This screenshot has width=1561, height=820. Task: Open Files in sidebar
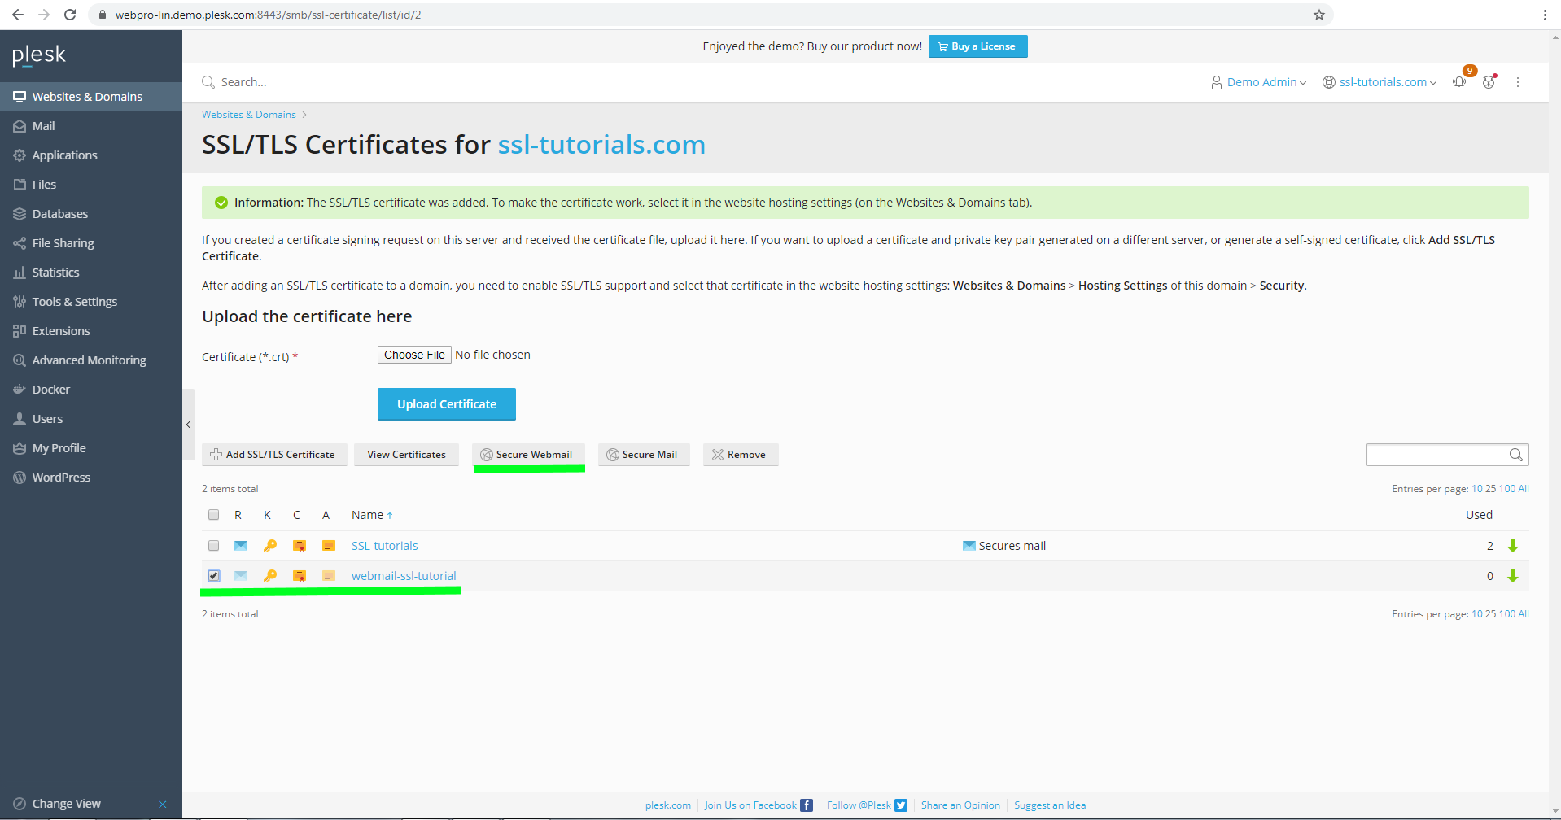[x=91, y=185]
